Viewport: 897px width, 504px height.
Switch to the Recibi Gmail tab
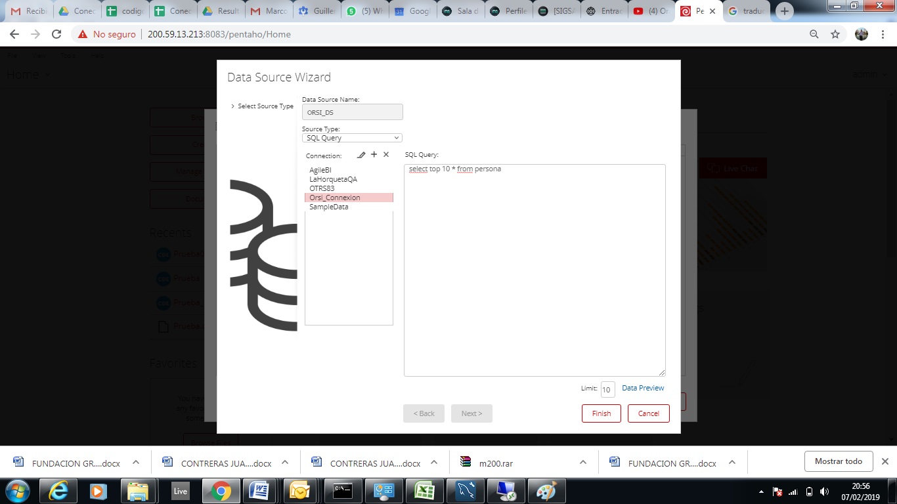click(x=29, y=11)
